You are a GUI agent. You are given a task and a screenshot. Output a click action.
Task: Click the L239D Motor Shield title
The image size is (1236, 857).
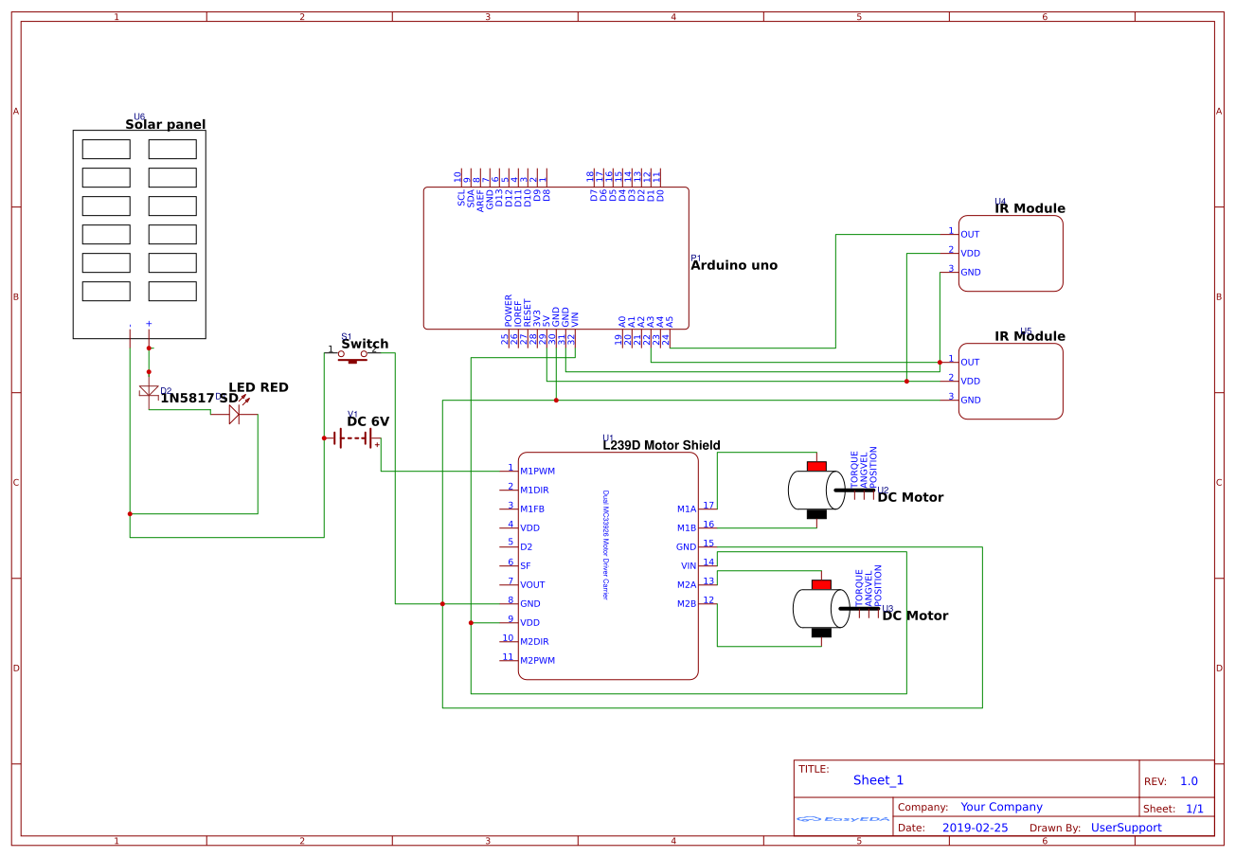click(x=661, y=445)
